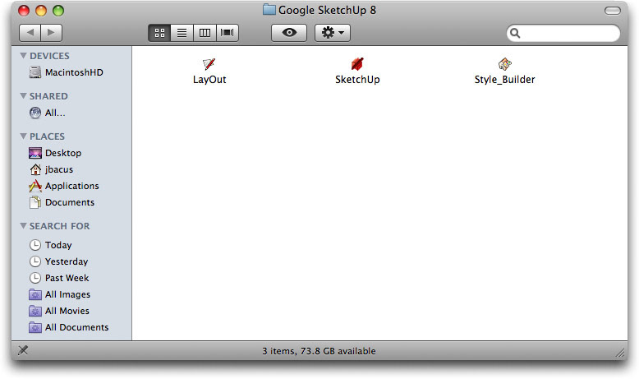
Task: Click the Google SketchUp 8 title folder icon
Action: point(269,9)
